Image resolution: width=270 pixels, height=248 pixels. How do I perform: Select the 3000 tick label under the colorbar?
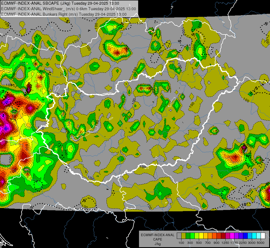pyautogui.click(x=252, y=243)
